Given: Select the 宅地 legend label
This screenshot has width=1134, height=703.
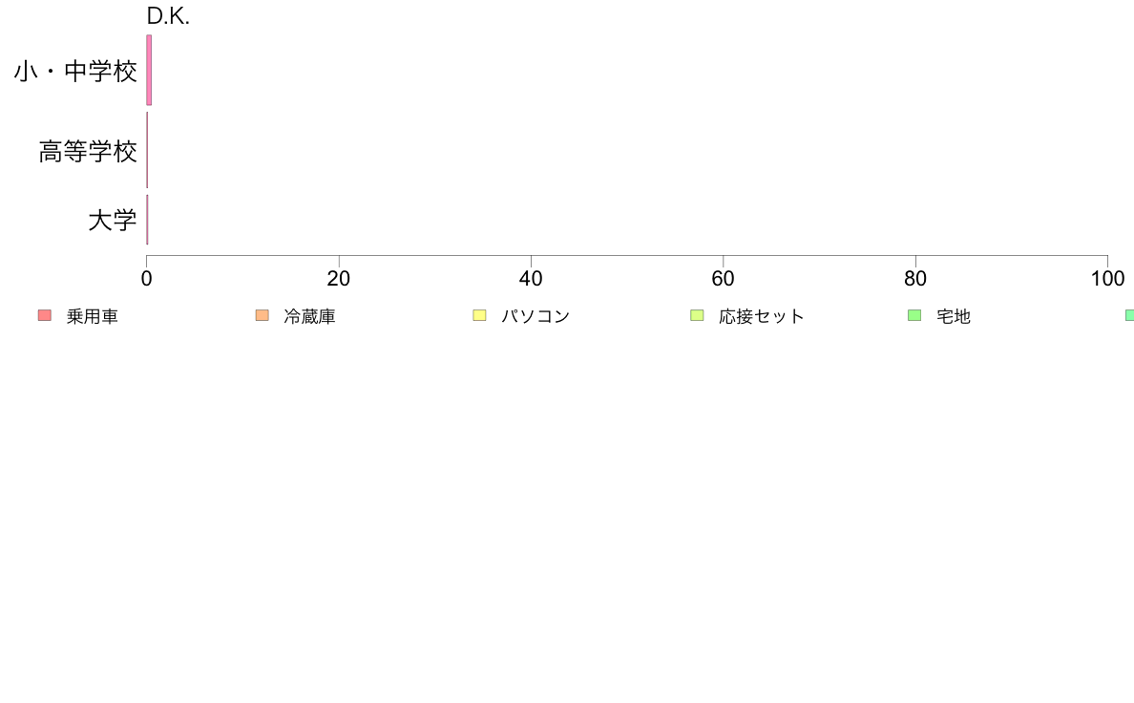Looking at the screenshot, I should (x=954, y=316).
